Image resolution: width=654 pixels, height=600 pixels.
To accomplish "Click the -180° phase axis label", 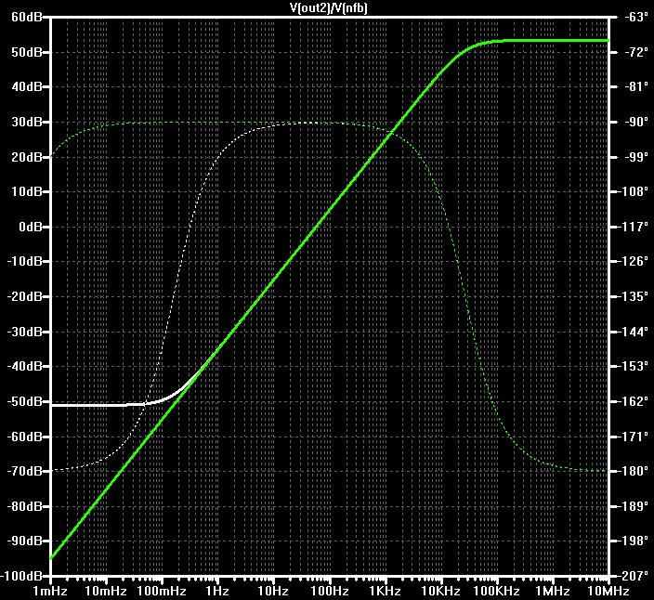I will [634, 471].
